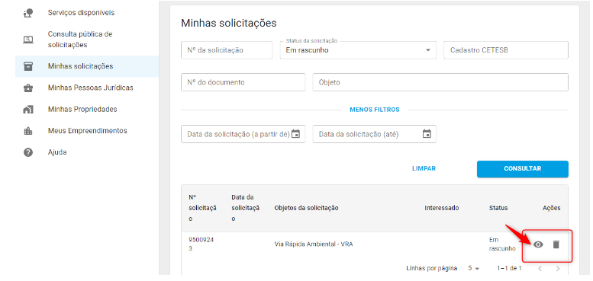Screen dimensions: 593x281
Task: Focus the Nº da solicitação field
Action: coord(227,50)
